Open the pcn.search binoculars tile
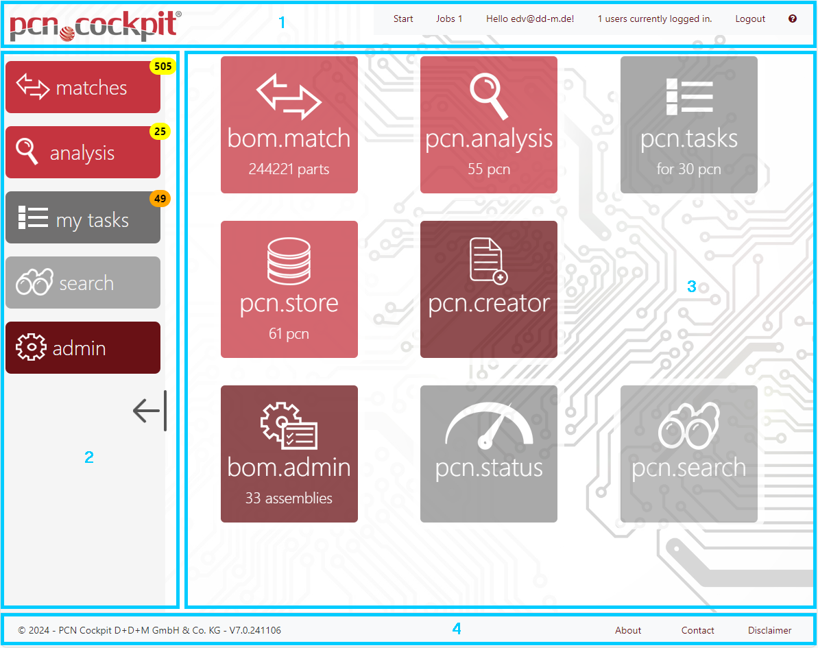818x648 pixels. (688, 454)
